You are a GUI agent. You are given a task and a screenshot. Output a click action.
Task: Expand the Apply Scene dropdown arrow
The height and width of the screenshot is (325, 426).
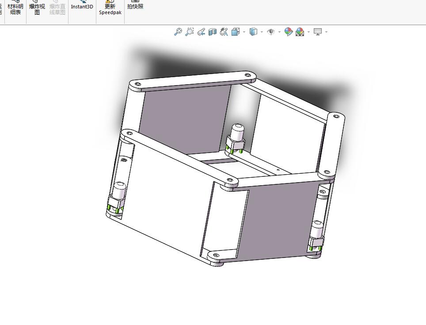(x=308, y=32)
